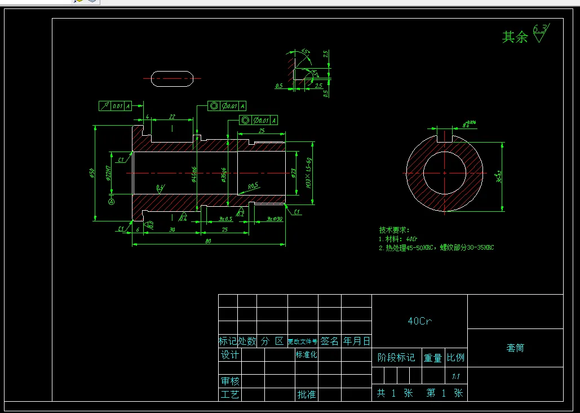The width and height of the screenshot is (580, 413).
Task: Select the keyway slot outline view
Action: tap(172, 79)
